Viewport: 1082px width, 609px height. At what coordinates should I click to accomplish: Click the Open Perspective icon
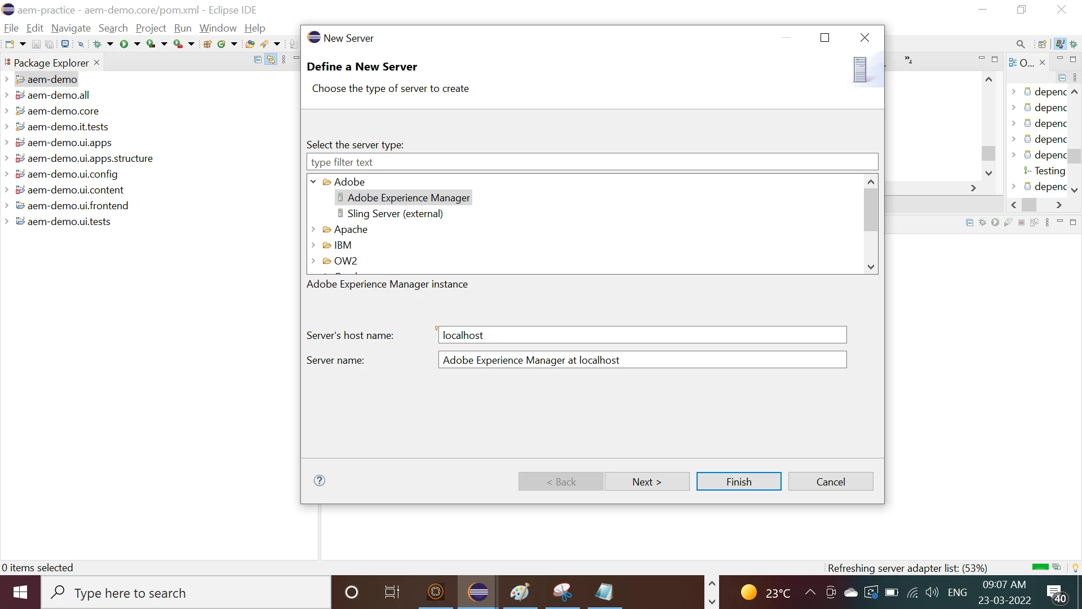point(1042,44)
